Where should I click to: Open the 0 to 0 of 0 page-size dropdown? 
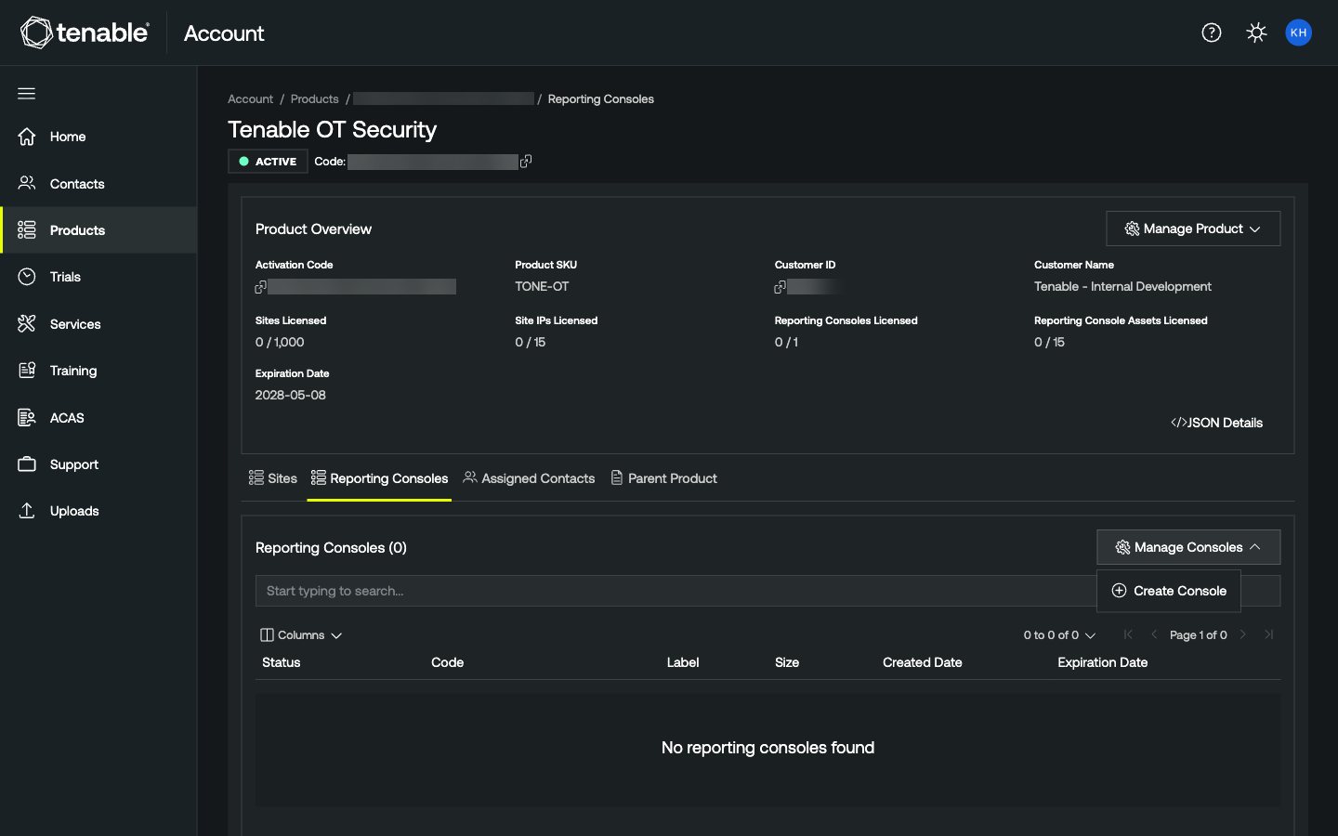point(1059,635)
